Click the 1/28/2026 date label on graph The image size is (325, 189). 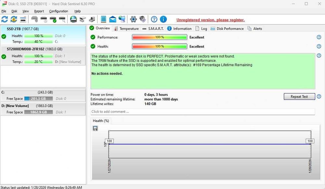[x=310, y=166]
